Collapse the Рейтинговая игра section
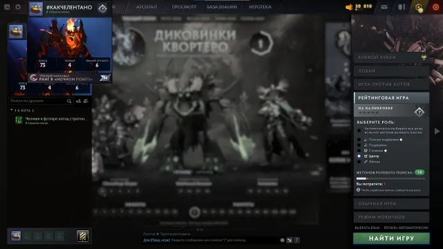This screenshot has height=249, width=443. (391, 98)
